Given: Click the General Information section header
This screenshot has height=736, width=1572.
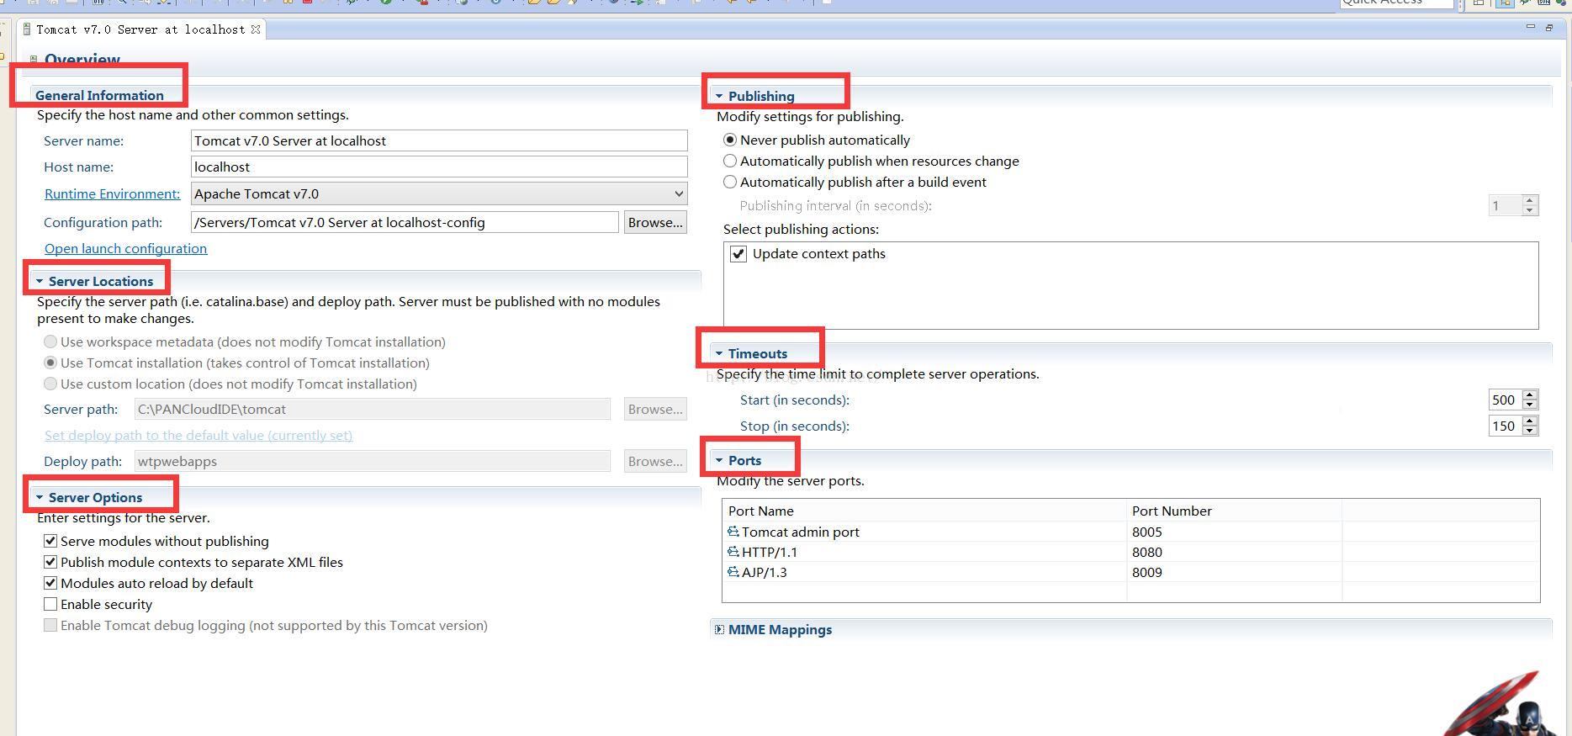Looking at the screenshot, I should coord(99,95).
